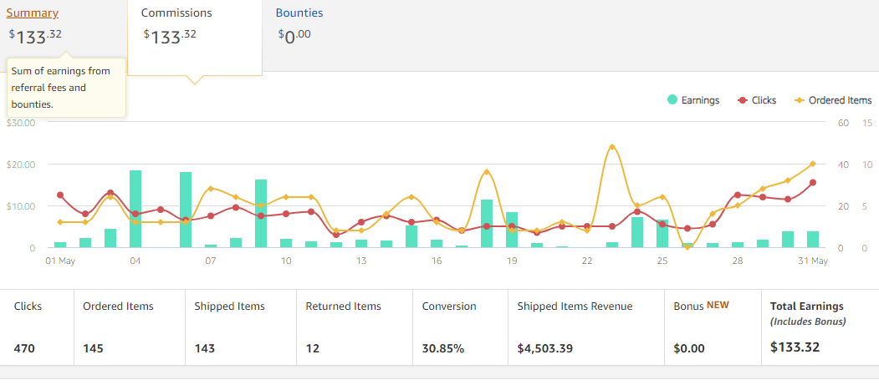Toggle the Clicks series label in legend

tap(764, 100)
